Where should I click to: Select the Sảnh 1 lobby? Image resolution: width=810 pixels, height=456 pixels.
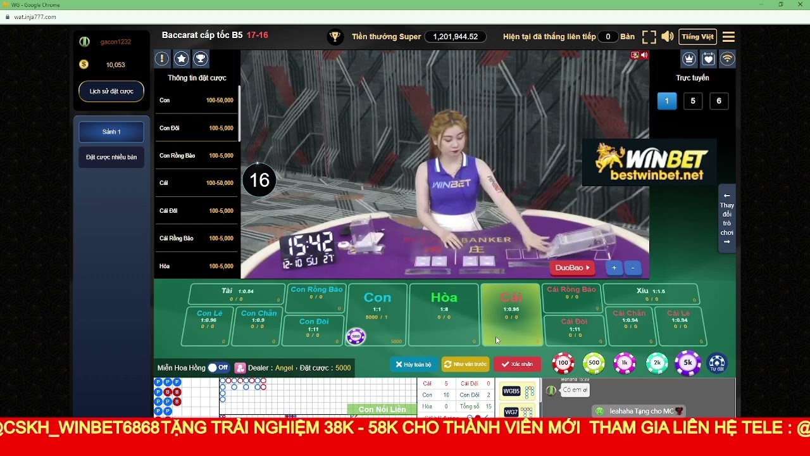click(111, 132)
